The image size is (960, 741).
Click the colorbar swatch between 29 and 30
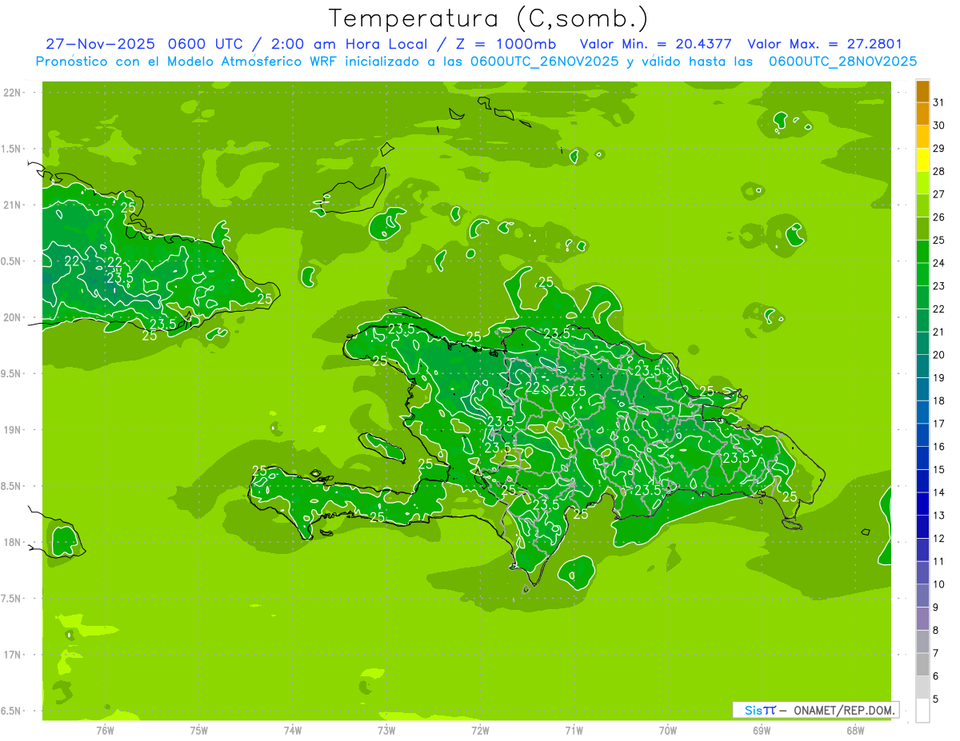click(x=922, y=137)
